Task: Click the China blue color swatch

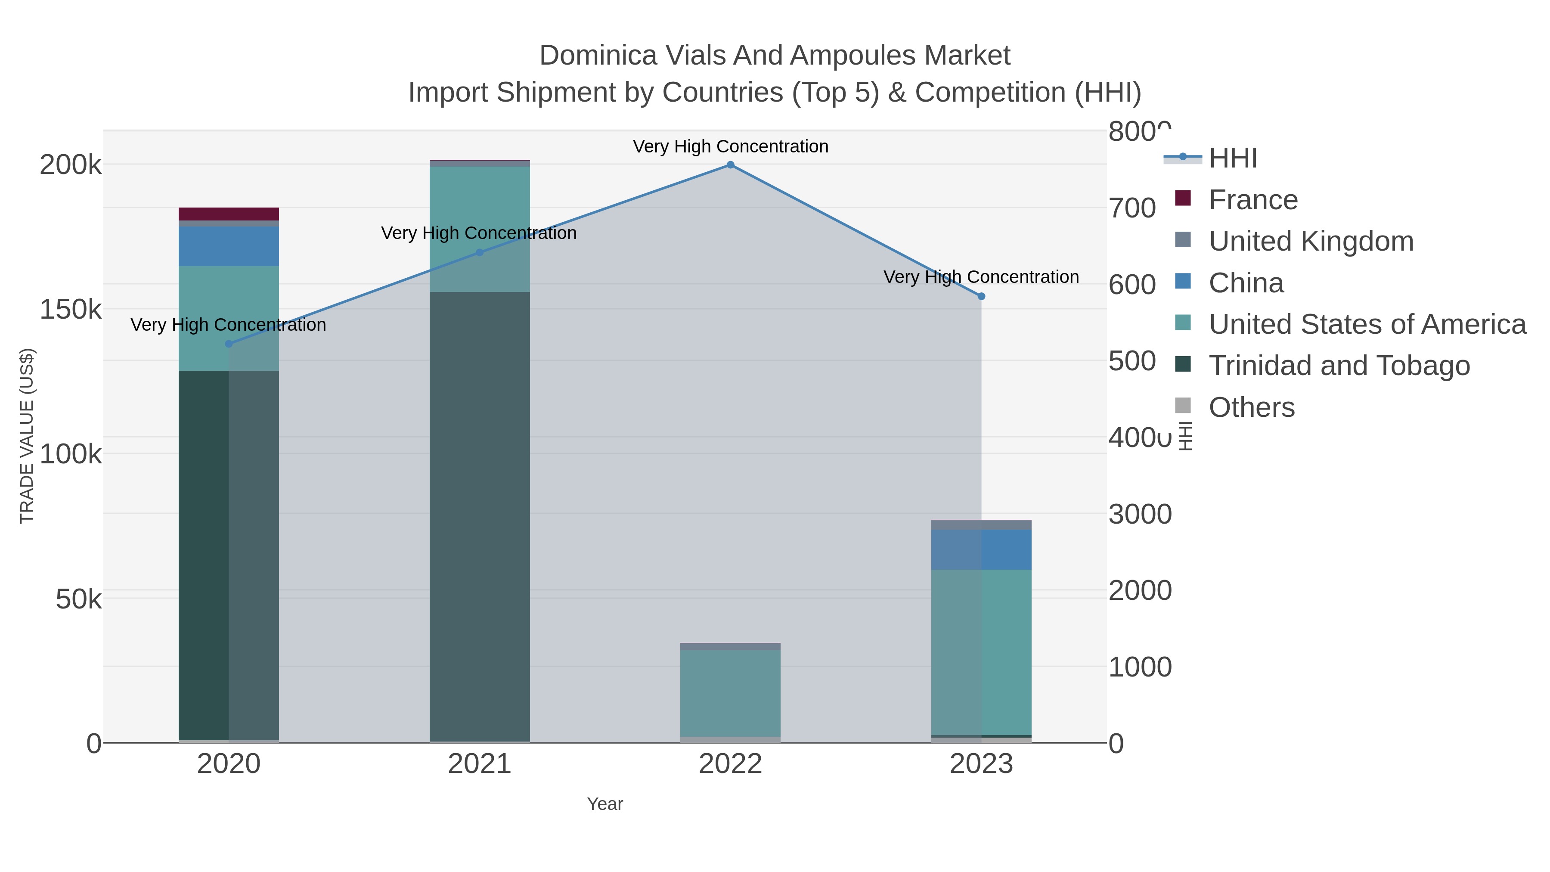Action: point(1183,281)
